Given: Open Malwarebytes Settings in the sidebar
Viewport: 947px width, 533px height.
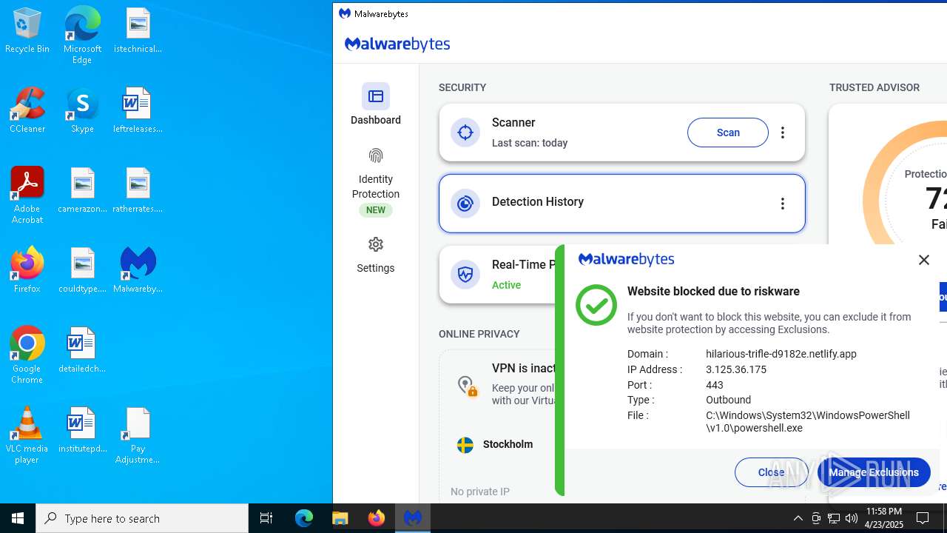Looking at the screenshot, I should (376, 255).
